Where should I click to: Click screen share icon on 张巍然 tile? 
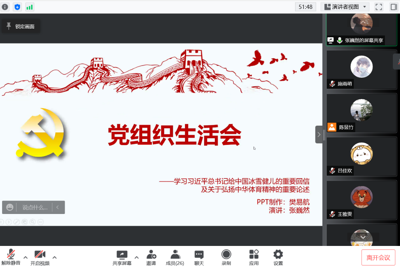tap(331, 40)
